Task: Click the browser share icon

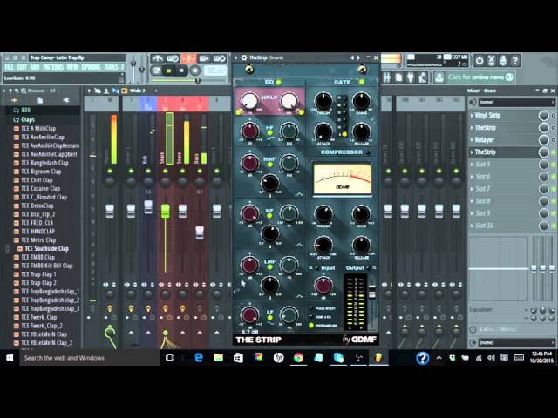Action: (66, 100)
